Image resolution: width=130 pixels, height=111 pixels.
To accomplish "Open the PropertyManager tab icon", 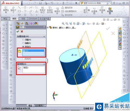I will (22, 23).
